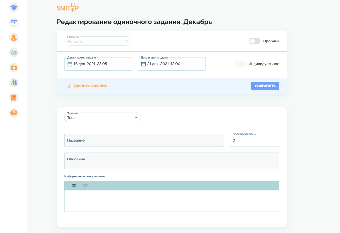Image resolution: width=340 pixels, height=233 pixels.
Task: Open the orange settings briefcase icon
Action: coord(14,68)
